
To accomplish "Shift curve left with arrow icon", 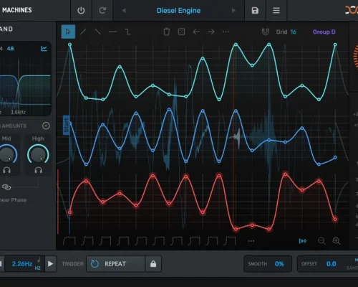I will pyautogui.click(x=196, y=32).
